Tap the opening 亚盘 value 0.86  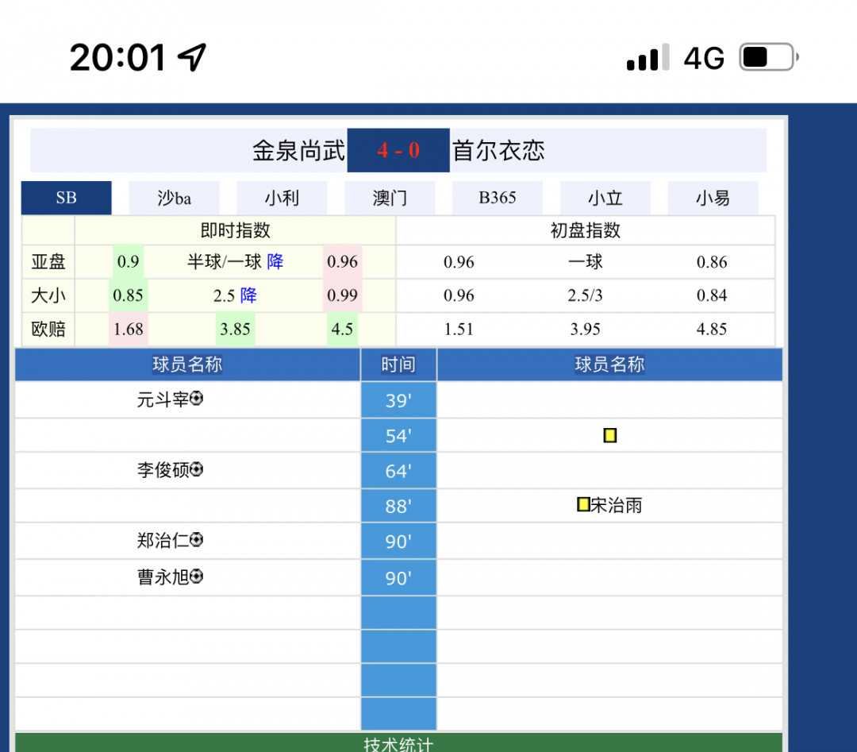coord(712,262)
